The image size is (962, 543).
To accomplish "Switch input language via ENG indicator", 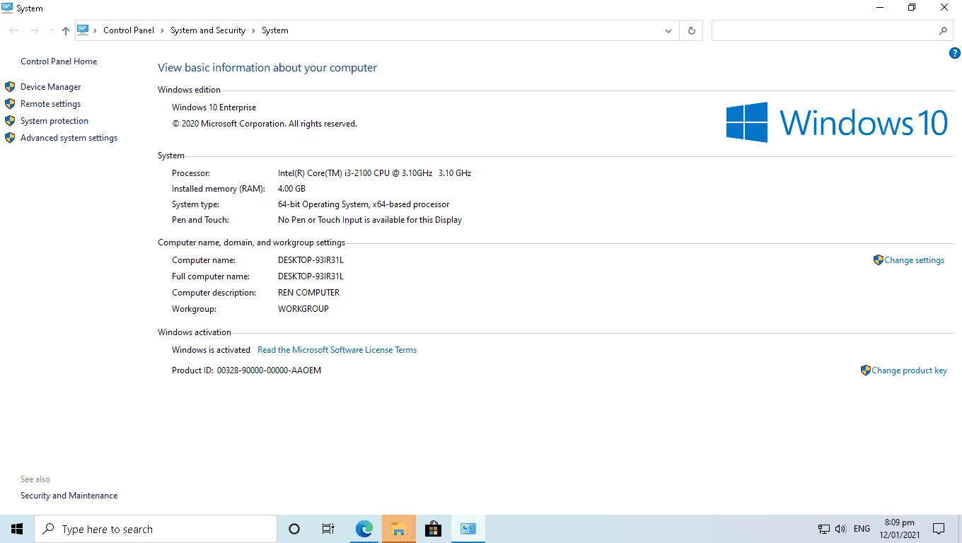I will [x=862, y=529].
